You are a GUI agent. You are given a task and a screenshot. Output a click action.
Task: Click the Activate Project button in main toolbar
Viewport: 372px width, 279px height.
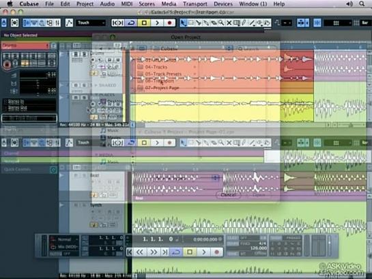point(4,23)
